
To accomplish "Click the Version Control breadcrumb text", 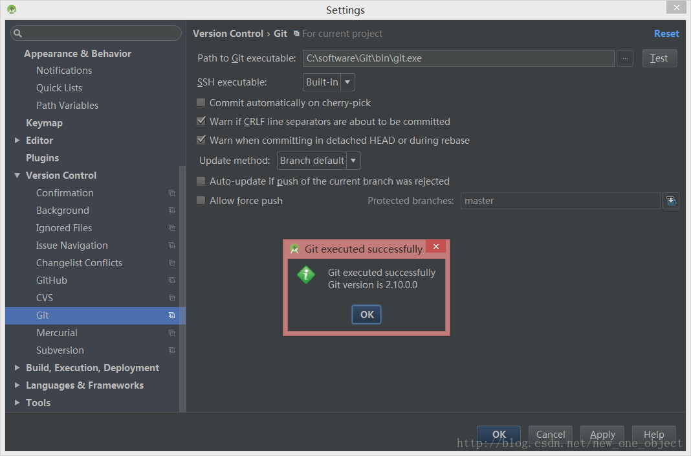I will (x=228, y=34).
